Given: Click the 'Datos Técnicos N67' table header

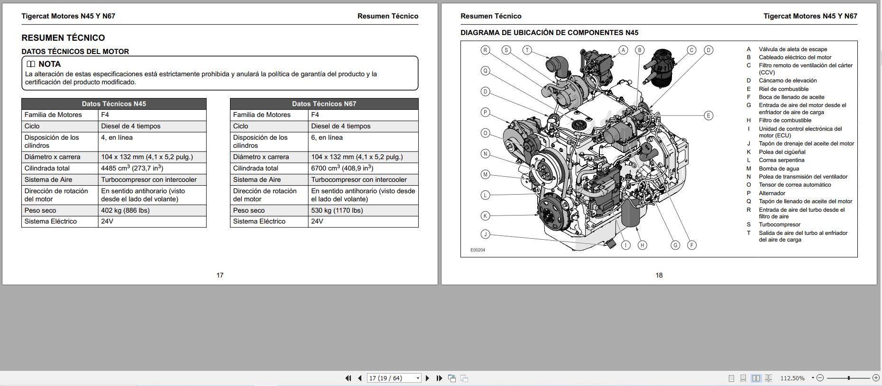Looking at the screenshot, I should (x=324, y=104).
